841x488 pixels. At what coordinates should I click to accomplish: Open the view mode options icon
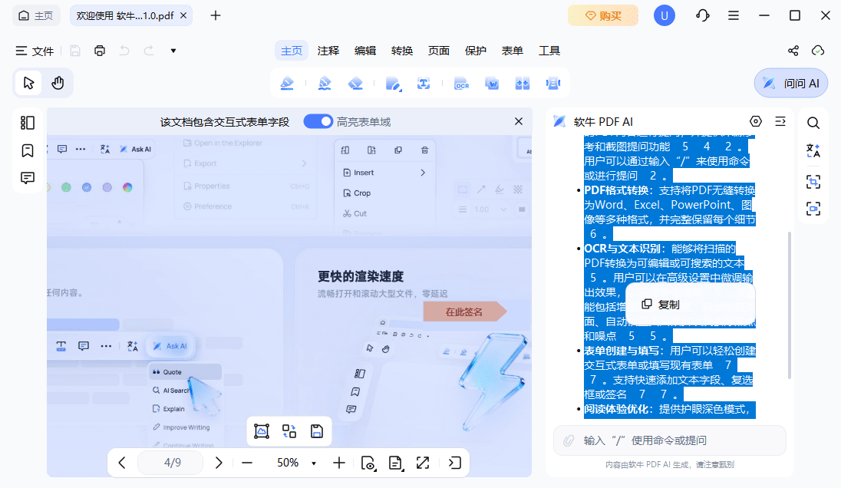368,463
